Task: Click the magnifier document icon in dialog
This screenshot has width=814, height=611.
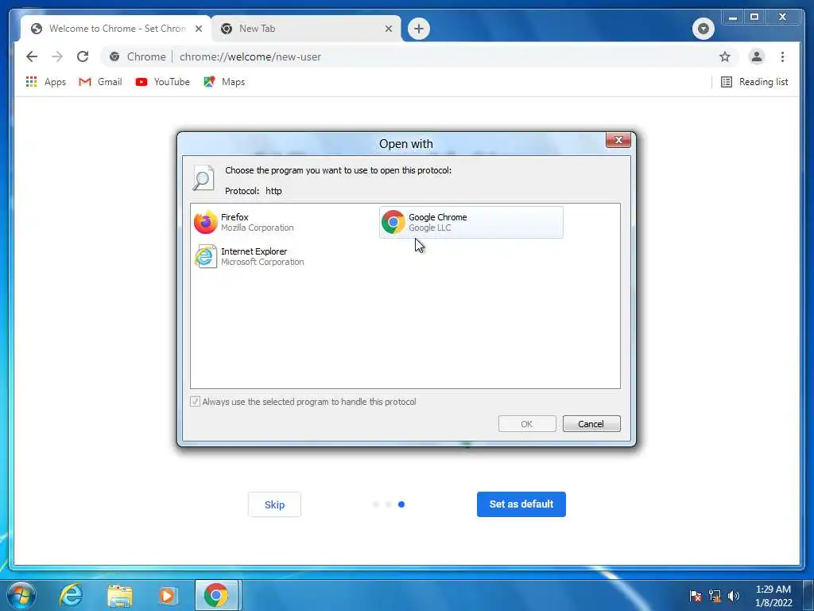Action: coord(203,178)
